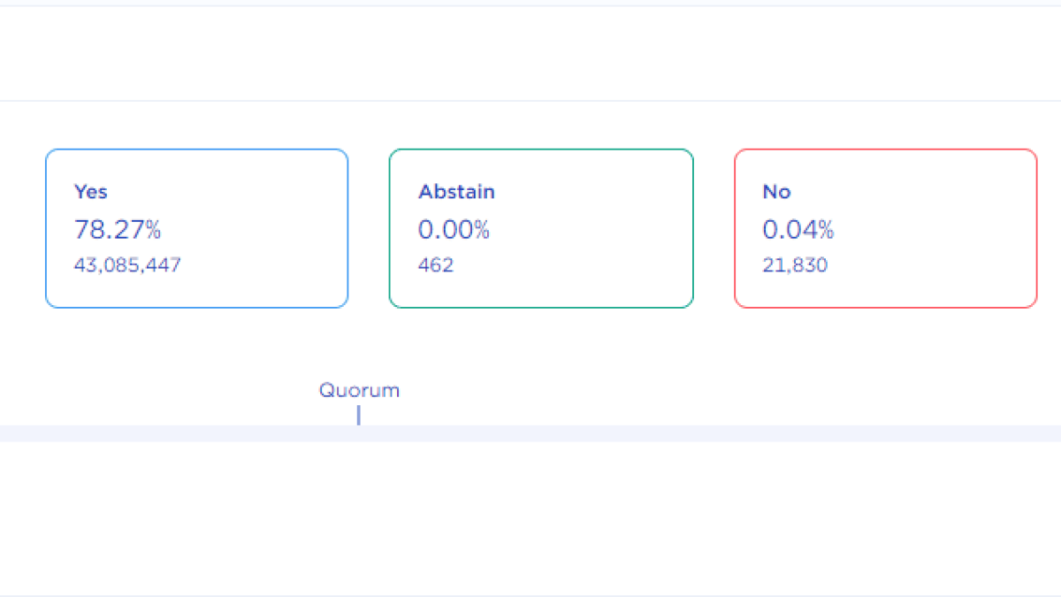This screenshot has width=1061, height=597.
Task: Click the 0.04% No percentage
Action: (798, 230)
